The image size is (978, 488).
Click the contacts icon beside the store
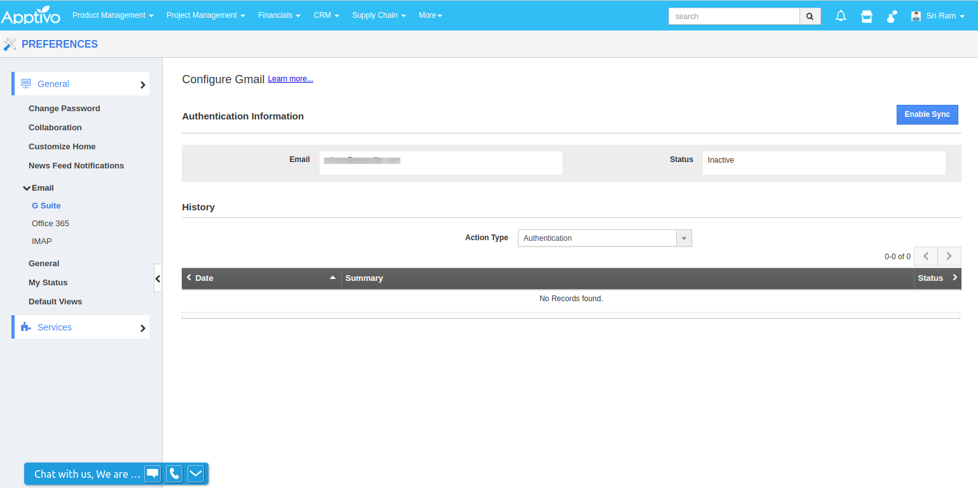tap(892, 16)
